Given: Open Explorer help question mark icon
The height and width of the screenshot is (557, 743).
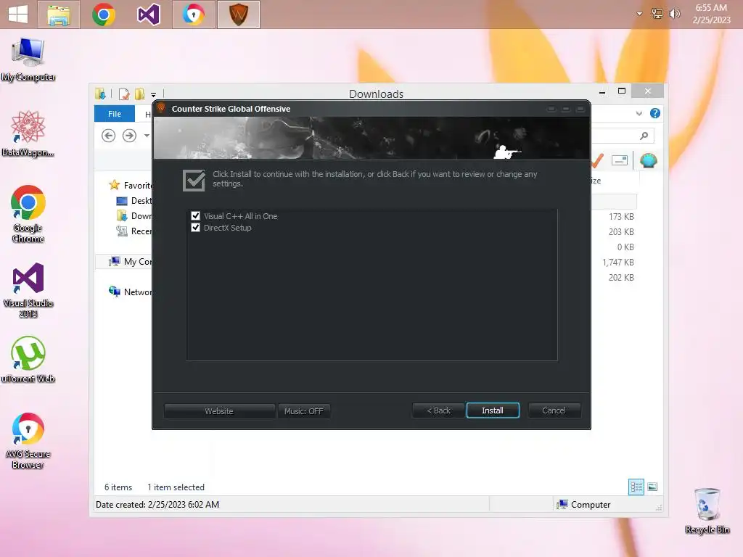Looking at the screenshot, I should (655, 113).
